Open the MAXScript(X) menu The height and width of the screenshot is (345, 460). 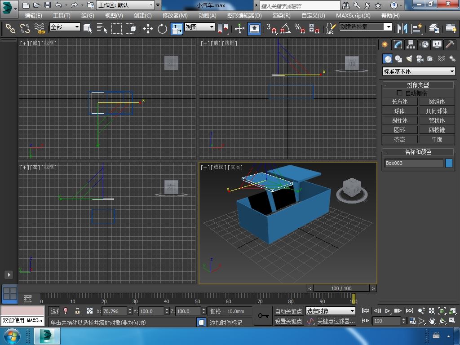[353, 16]
